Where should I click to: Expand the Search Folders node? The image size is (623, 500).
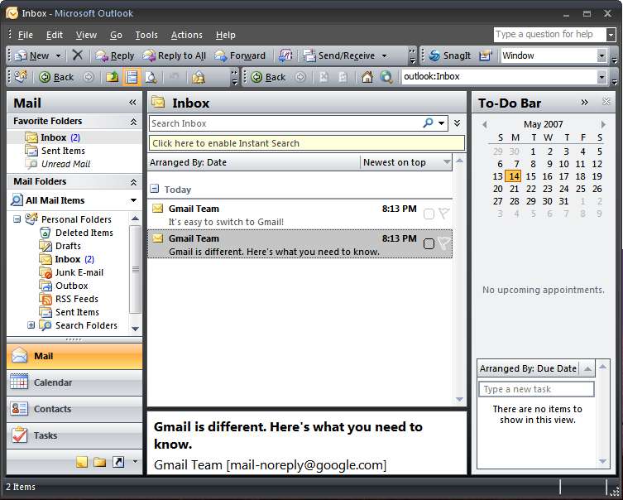tap(31, 325)
